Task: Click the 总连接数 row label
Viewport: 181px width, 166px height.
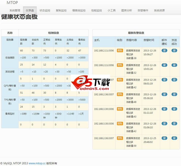Action: click(10, 58)
